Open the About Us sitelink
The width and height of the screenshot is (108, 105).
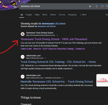tap(37, 49)
